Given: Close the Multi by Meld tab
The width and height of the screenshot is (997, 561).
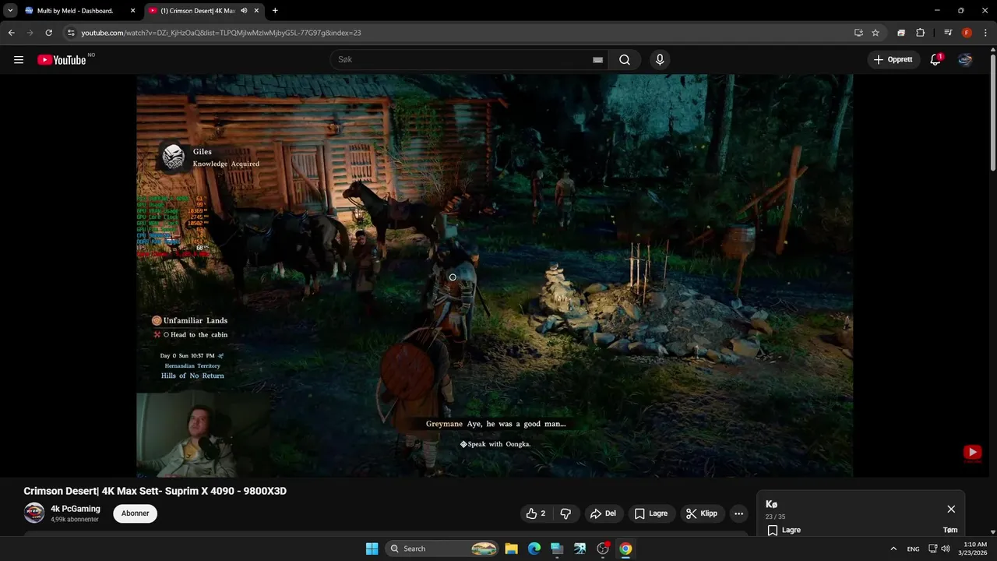Looking at the screenshot, I should 132,11.
